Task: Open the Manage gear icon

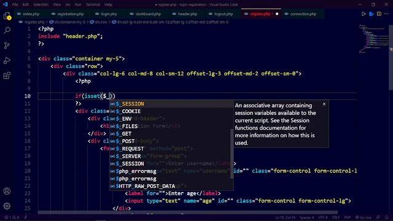Action: tap(7, 206)
